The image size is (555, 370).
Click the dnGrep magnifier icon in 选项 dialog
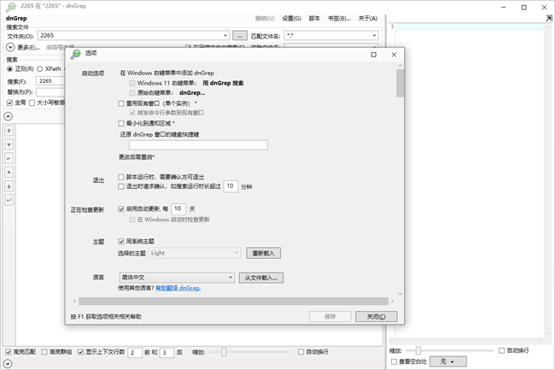coord(75,54)
